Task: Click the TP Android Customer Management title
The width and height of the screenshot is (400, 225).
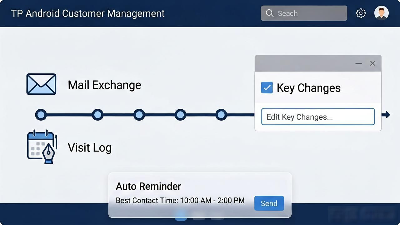Action: click(x=88, y=13)
